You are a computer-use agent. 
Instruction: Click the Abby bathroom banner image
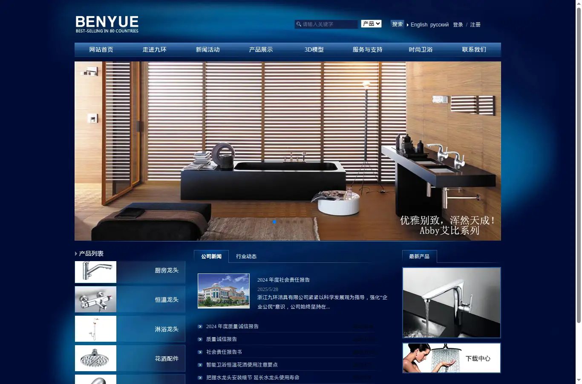[288, 151]
